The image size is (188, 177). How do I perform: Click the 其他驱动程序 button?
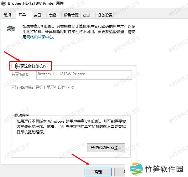tap(106, 147)
